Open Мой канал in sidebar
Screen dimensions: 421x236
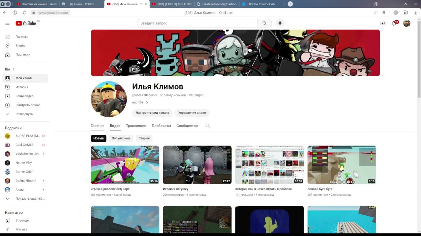click(25, 78)
